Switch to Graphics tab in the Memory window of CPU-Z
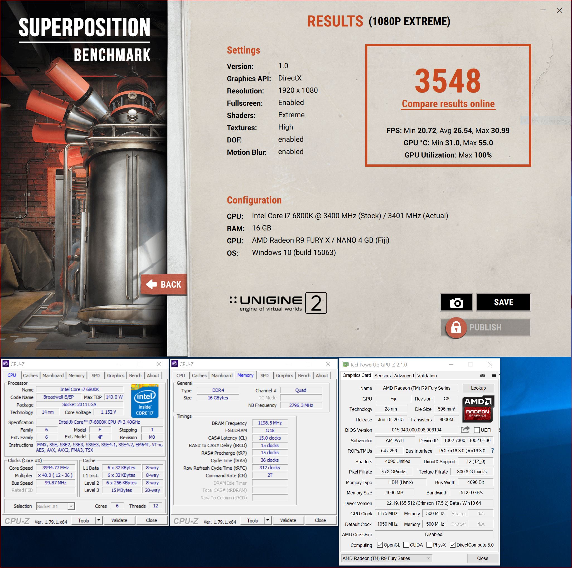The height and width of the screenshot is (568, 572). 284,375
